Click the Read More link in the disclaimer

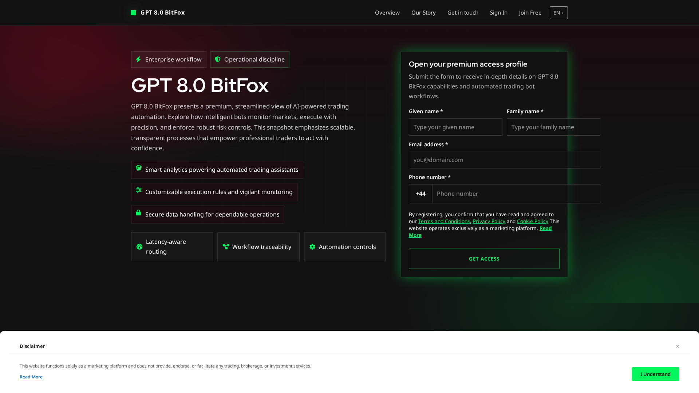31,377
